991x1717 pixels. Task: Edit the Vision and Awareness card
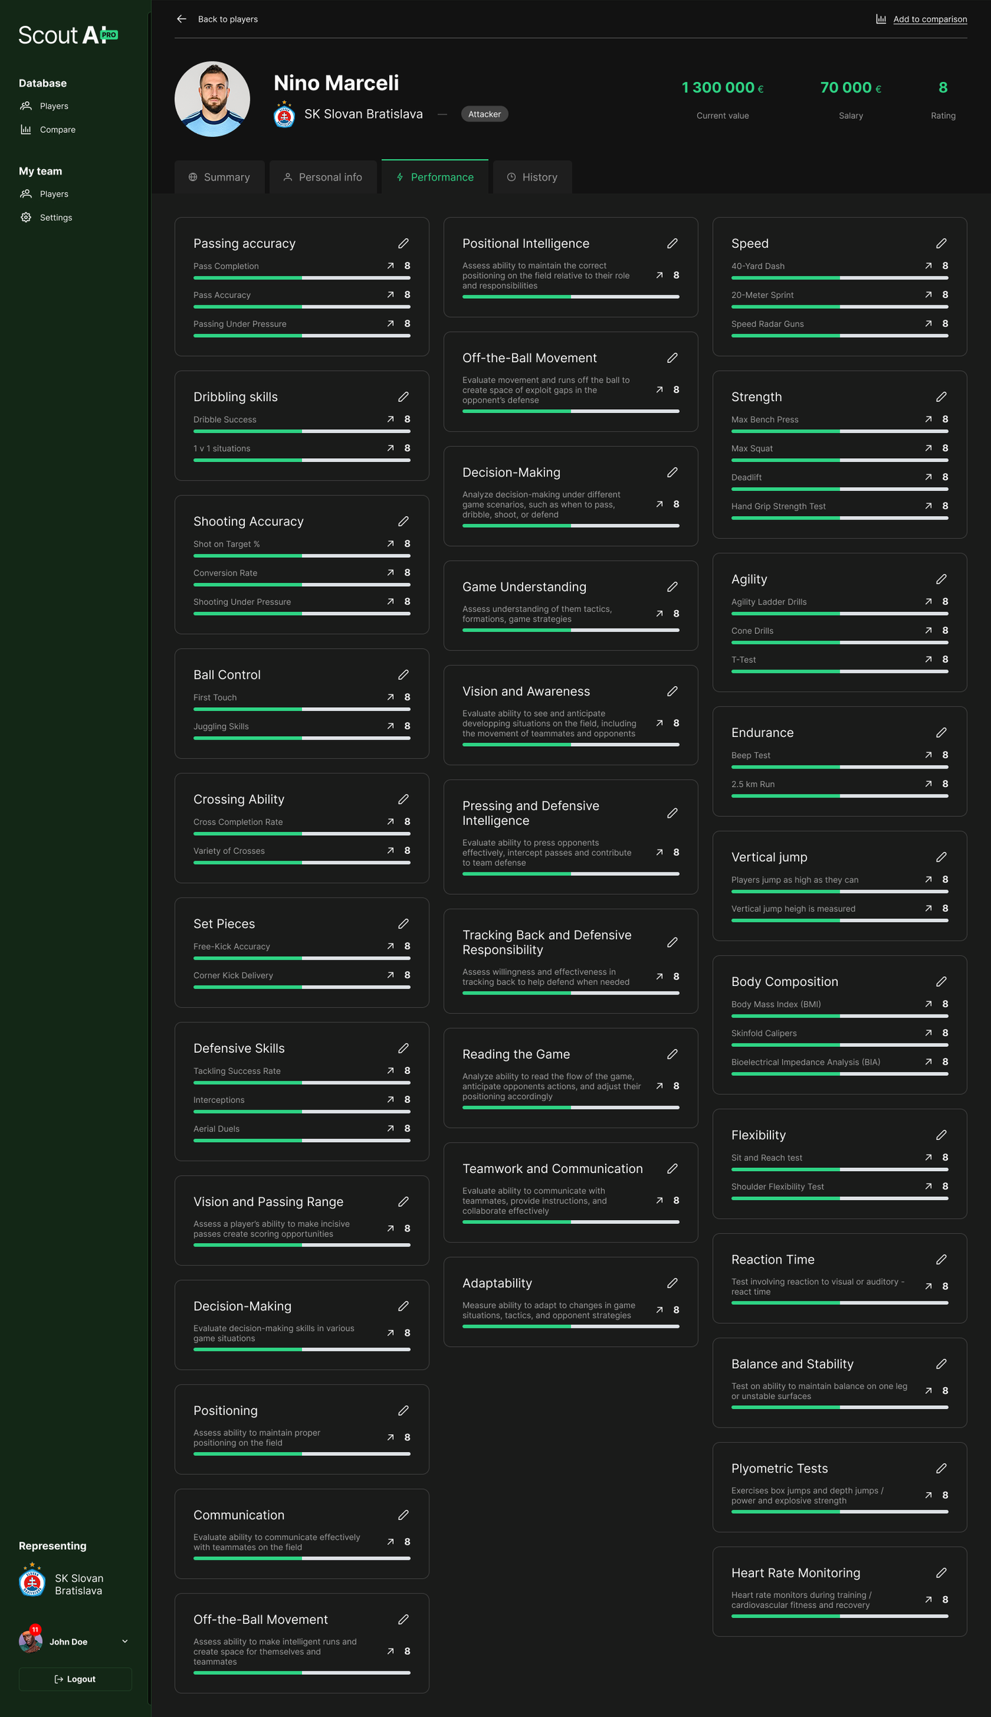pos(672,691)
